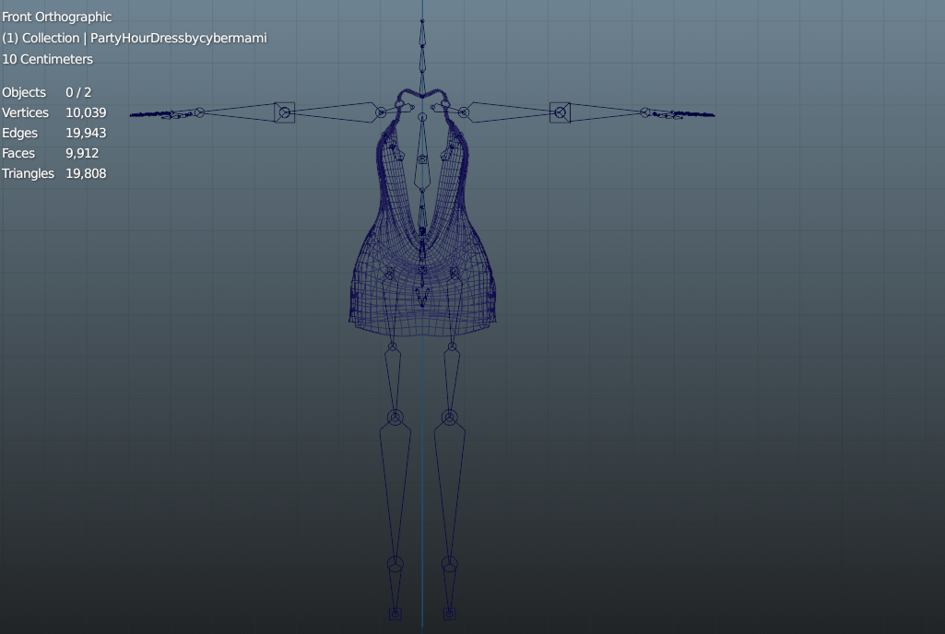
Task: Click the elbow joint square on the left arm
Action: (284, 112)
